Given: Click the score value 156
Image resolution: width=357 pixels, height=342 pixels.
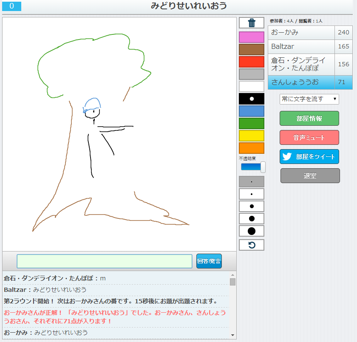Looking at the screenshot, I should [x=343, y=64].
